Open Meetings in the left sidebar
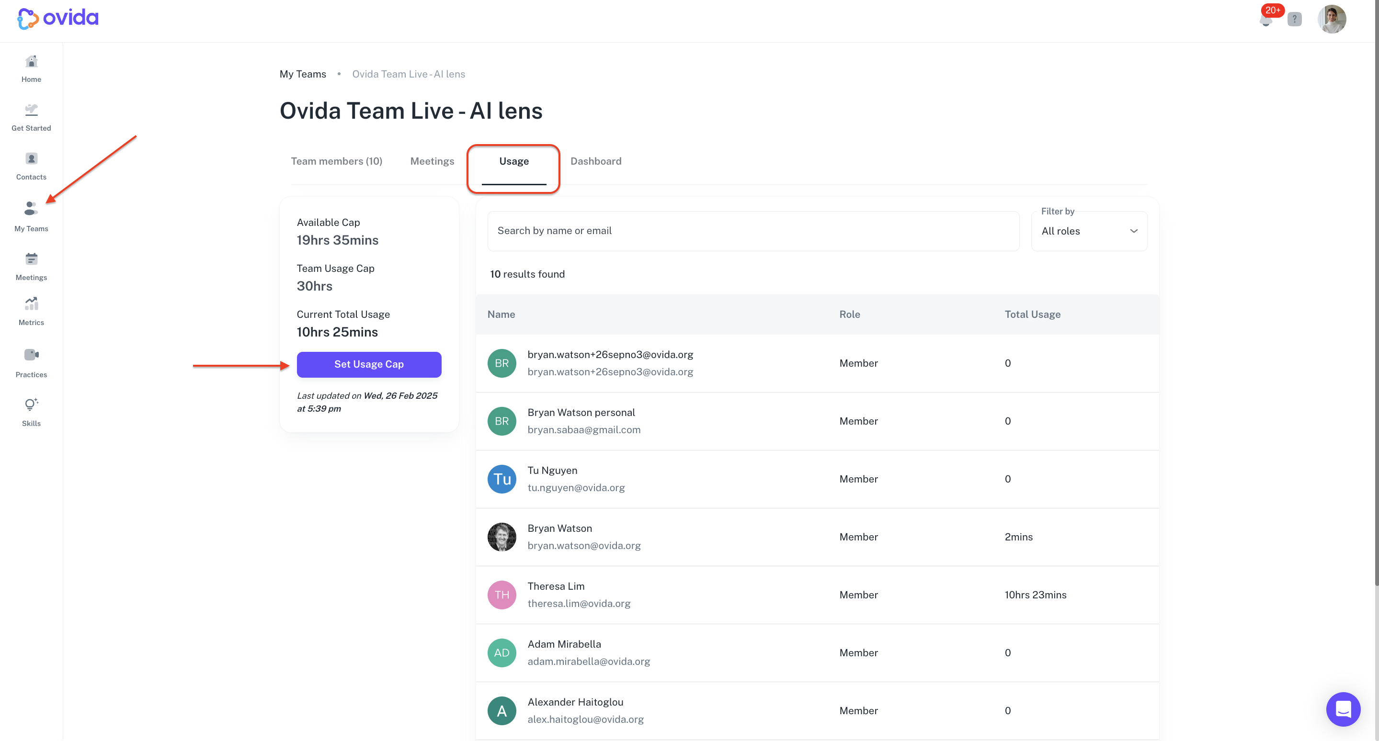Image resolution: width=1379 pixels, height=741 pixels. click(31, 267)
